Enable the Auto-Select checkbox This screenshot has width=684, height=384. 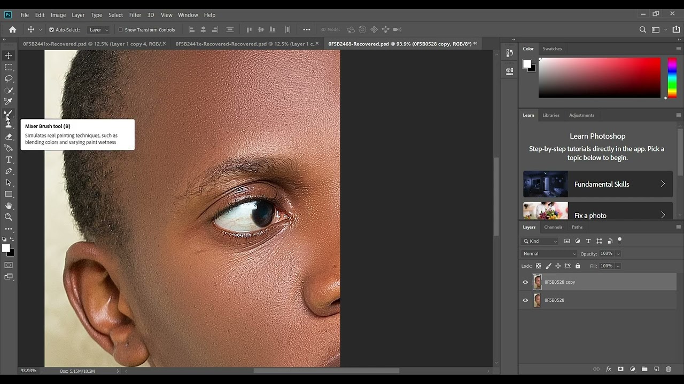tap(51, 30)
